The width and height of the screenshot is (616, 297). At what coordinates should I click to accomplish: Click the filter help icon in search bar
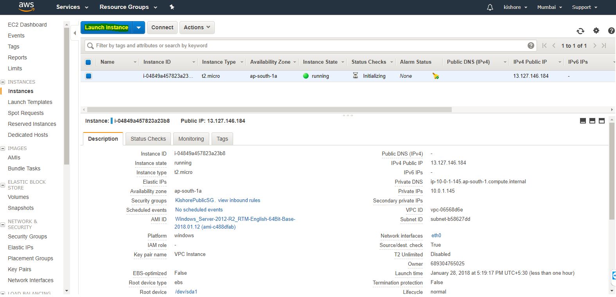[x=531, y=46]
